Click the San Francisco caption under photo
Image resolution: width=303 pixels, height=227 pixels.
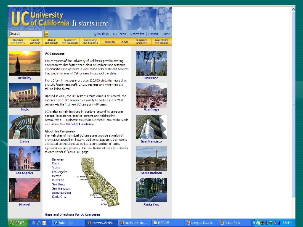tap(151, 141)
